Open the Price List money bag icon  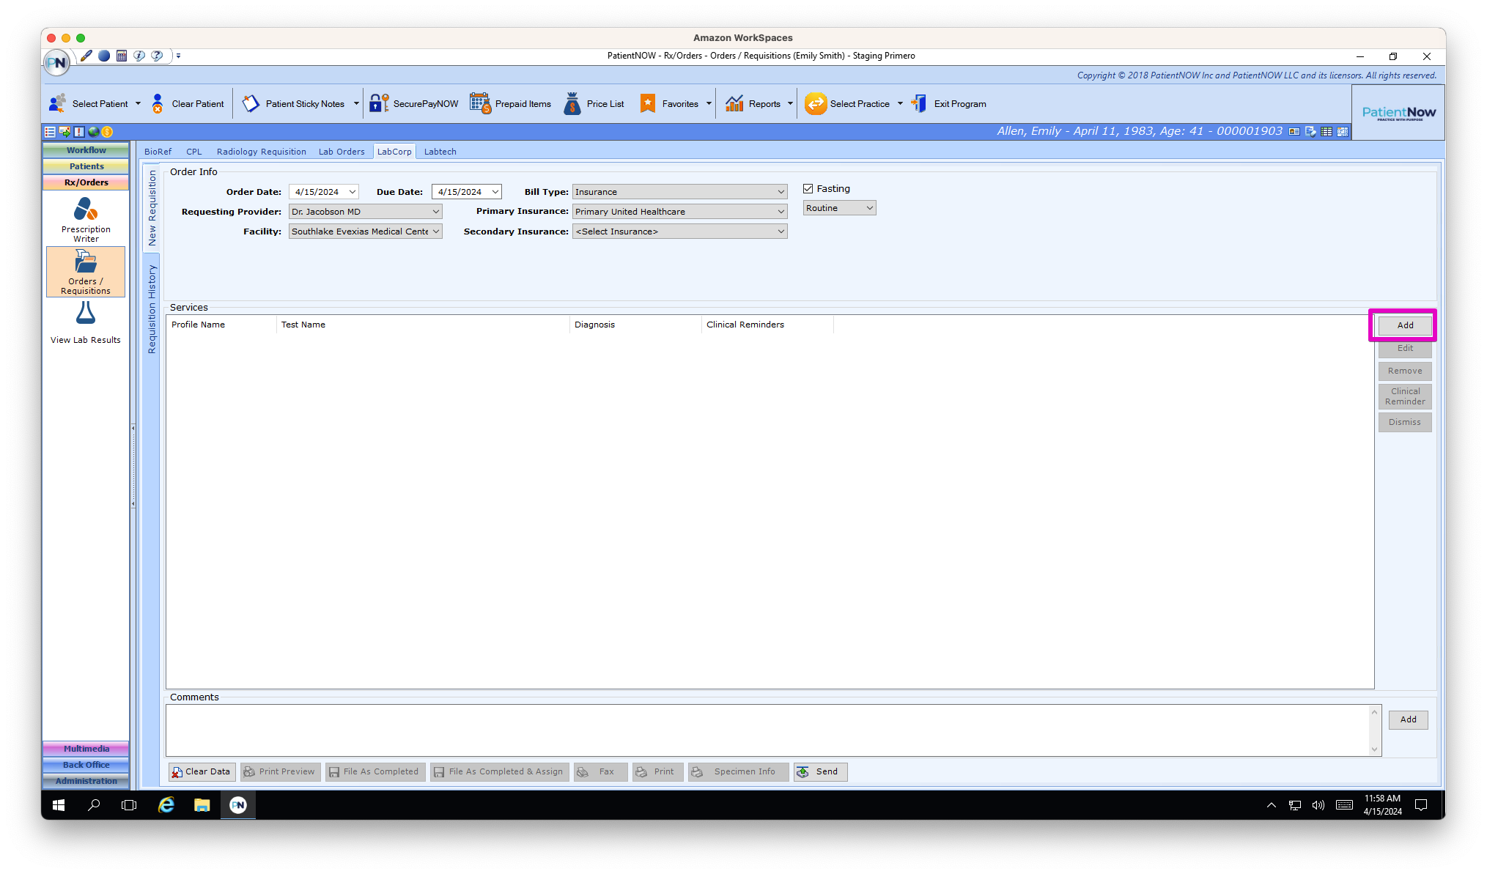pyautogui.click(x=573, y=103)
